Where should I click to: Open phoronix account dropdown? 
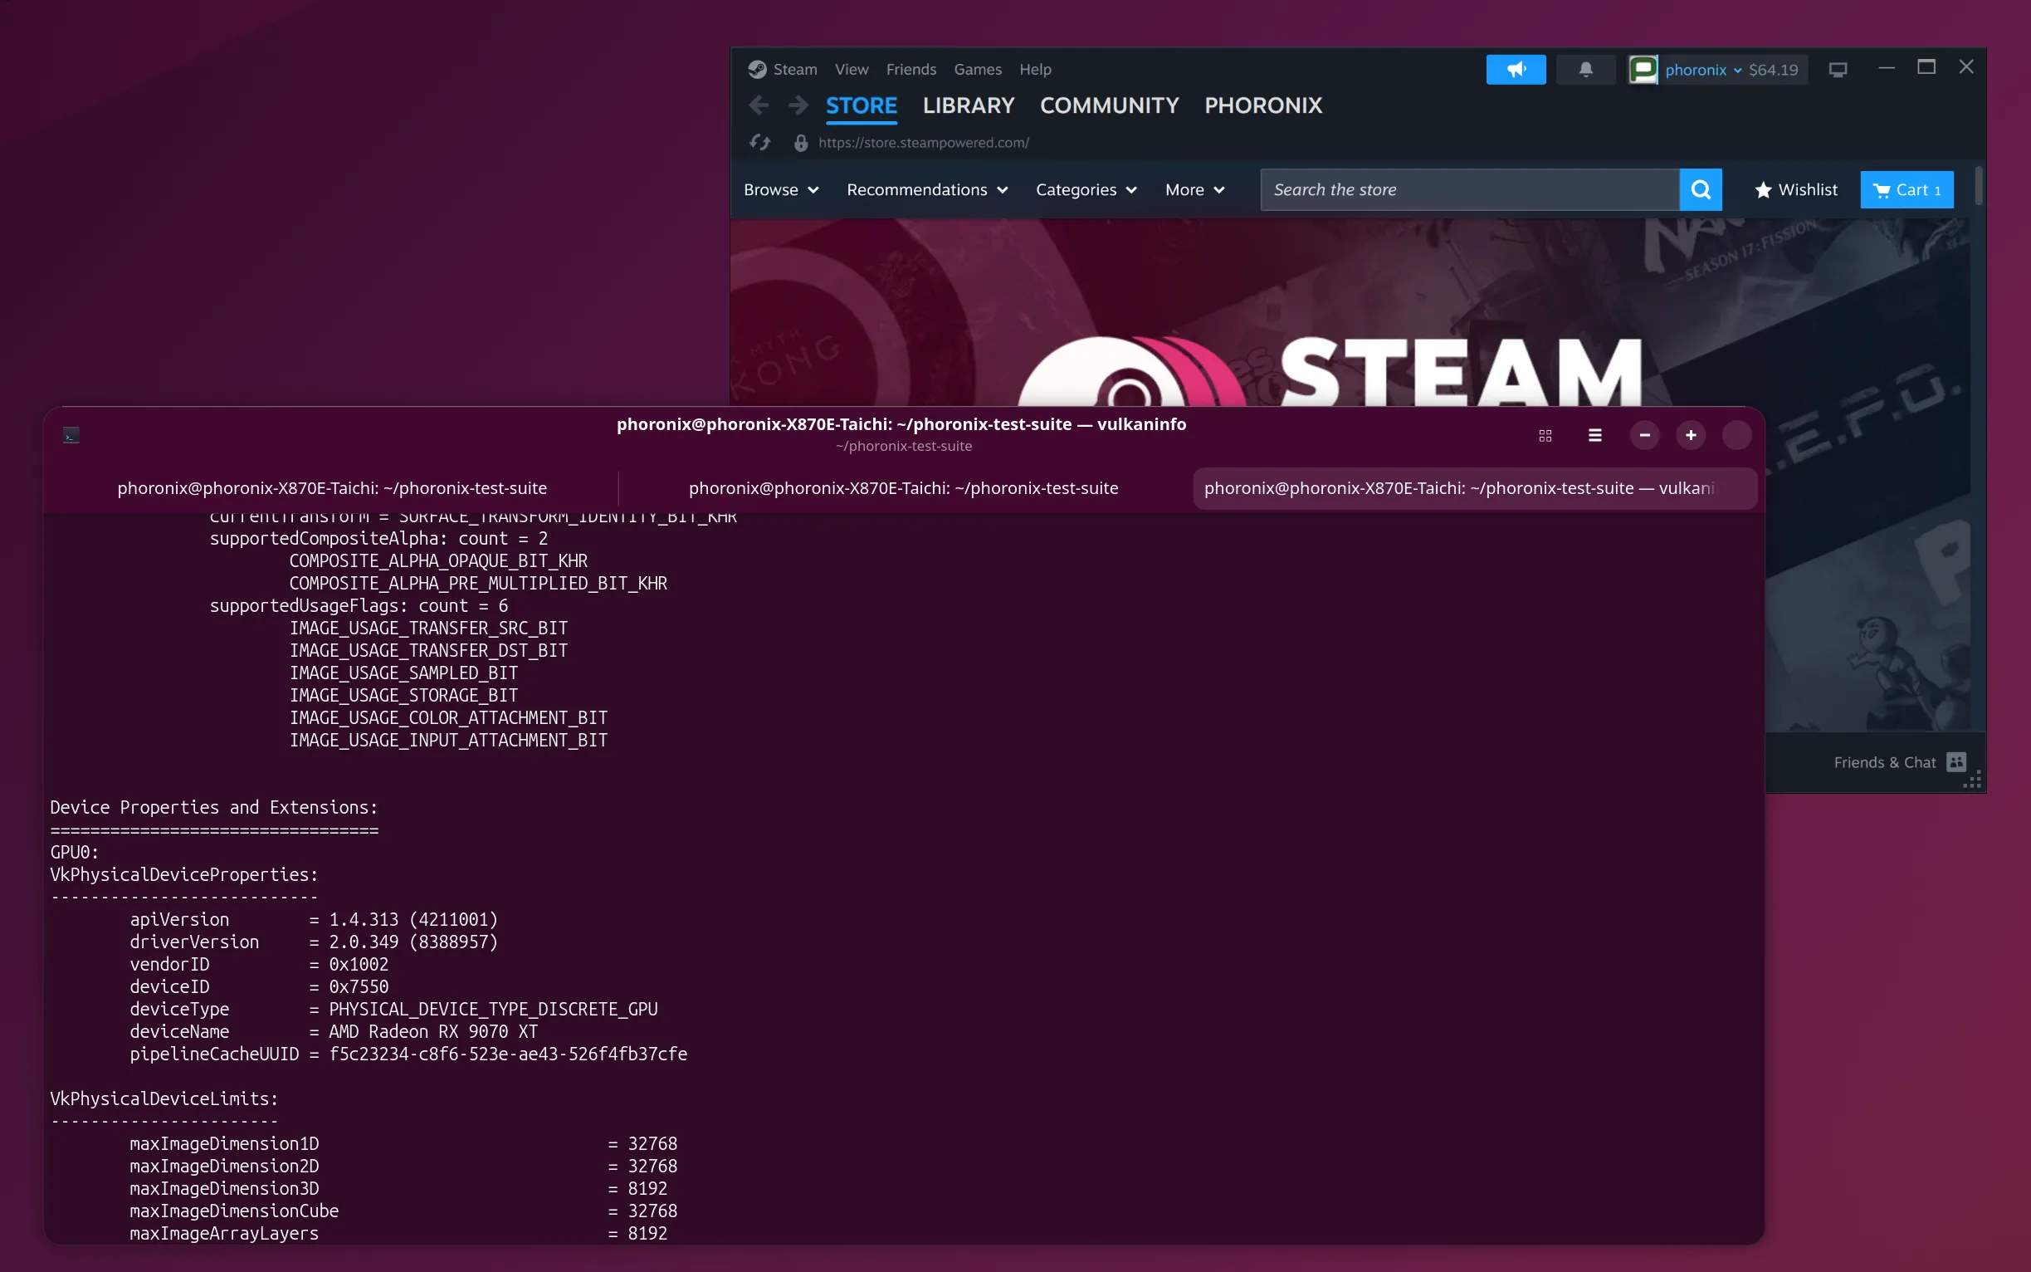pos(1703,70)
